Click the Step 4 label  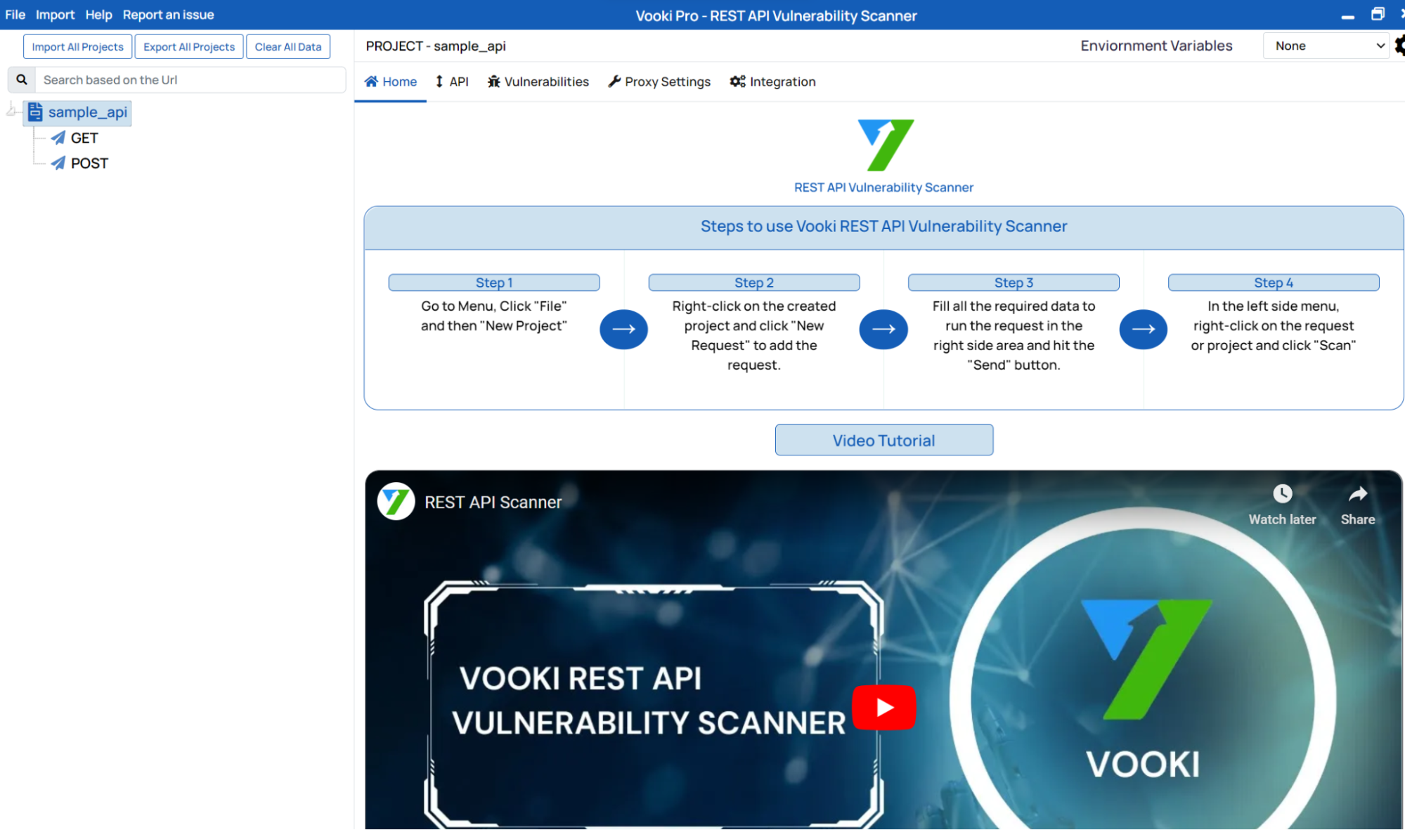pyautogui.click(x=1274, y=283)
